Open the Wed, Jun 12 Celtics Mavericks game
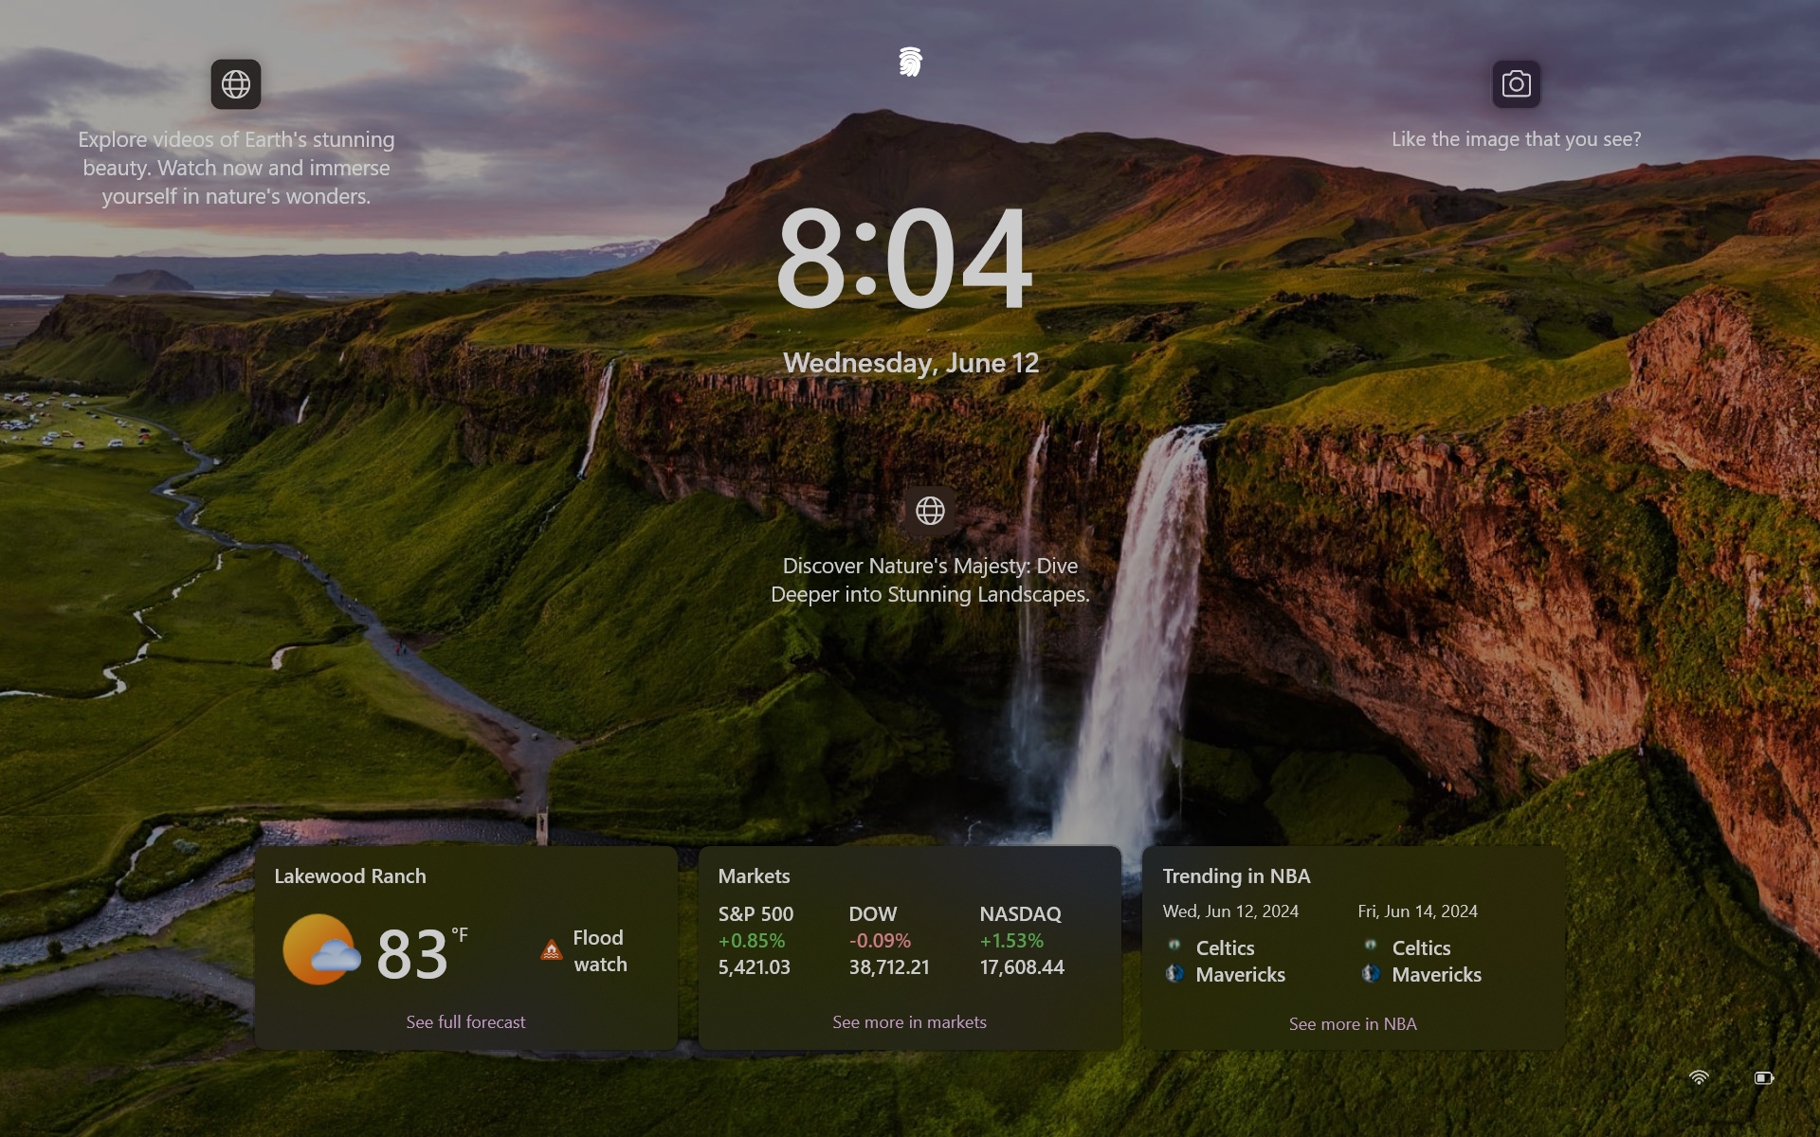Viewport: 1820px width, 1137px height. pos(1230,961)
